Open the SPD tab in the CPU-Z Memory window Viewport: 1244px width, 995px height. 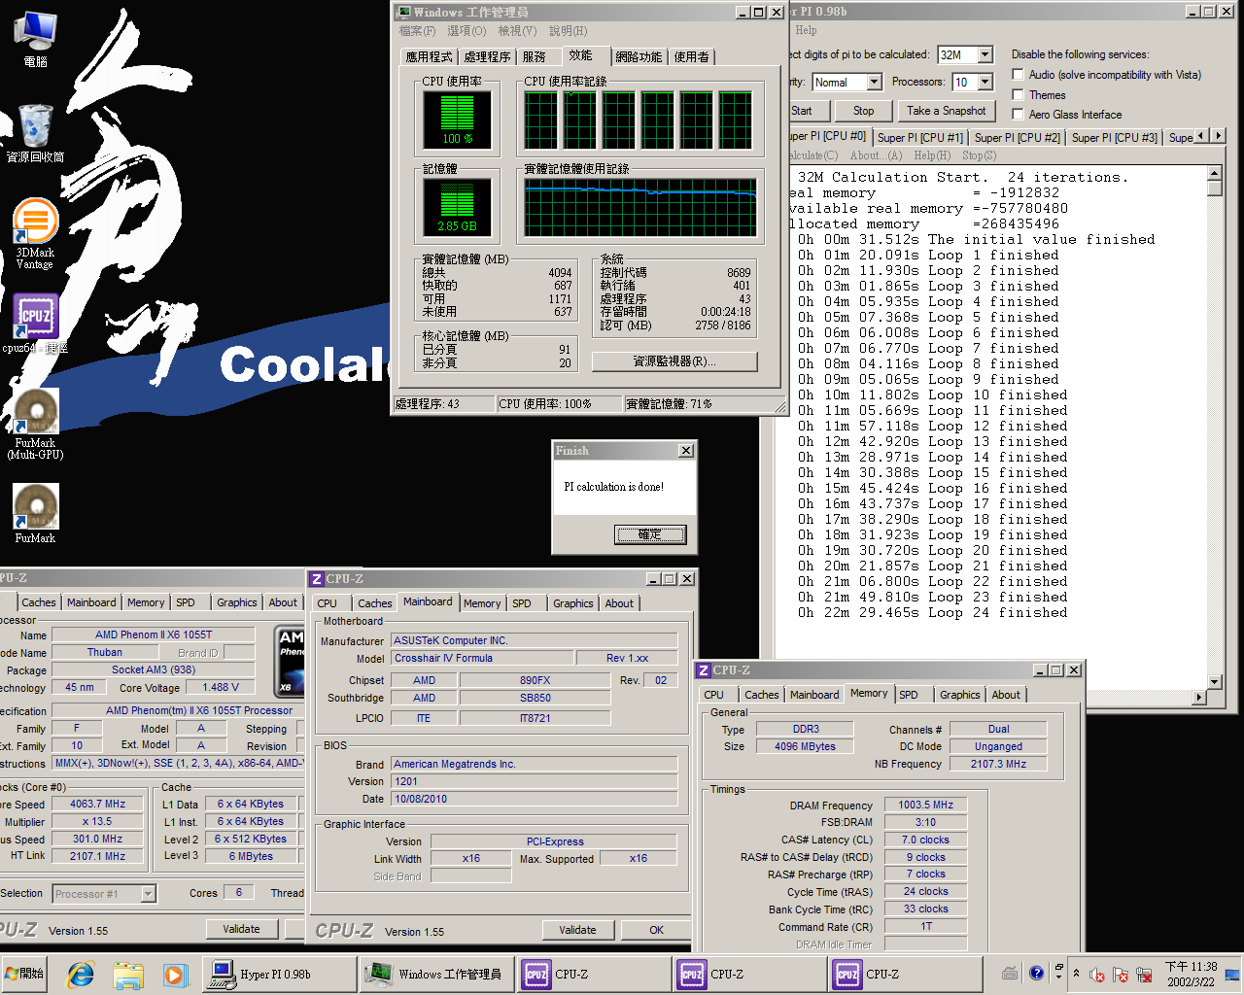(909, 695)
